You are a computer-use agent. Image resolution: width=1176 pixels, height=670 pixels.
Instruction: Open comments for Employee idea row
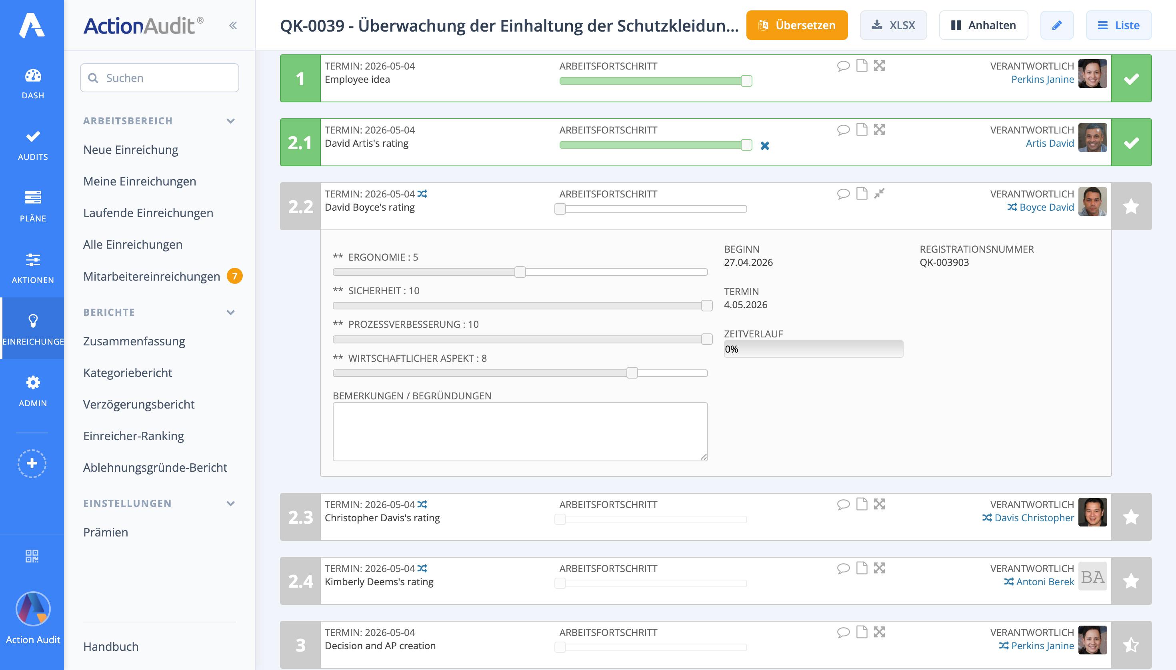843,66
